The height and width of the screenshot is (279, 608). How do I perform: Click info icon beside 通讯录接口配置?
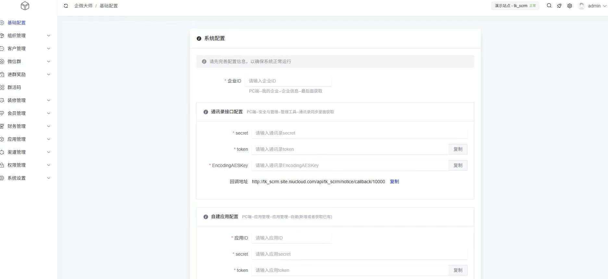tap(205, 112)
